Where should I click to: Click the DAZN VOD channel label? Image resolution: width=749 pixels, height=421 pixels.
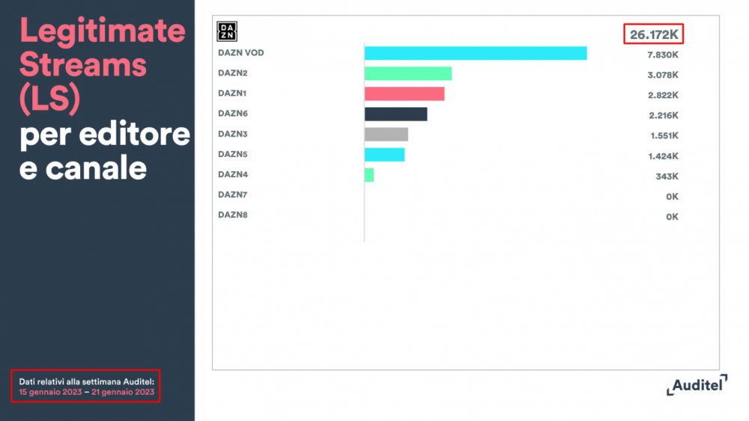240,53
